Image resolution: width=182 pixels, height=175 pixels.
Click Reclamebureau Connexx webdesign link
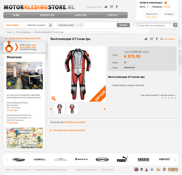pyautogui.click(x=56, y=170)
